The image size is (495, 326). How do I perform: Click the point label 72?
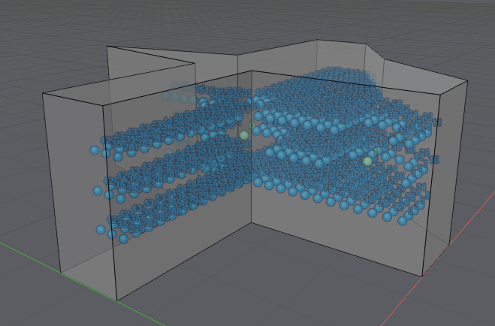[379, 166]
